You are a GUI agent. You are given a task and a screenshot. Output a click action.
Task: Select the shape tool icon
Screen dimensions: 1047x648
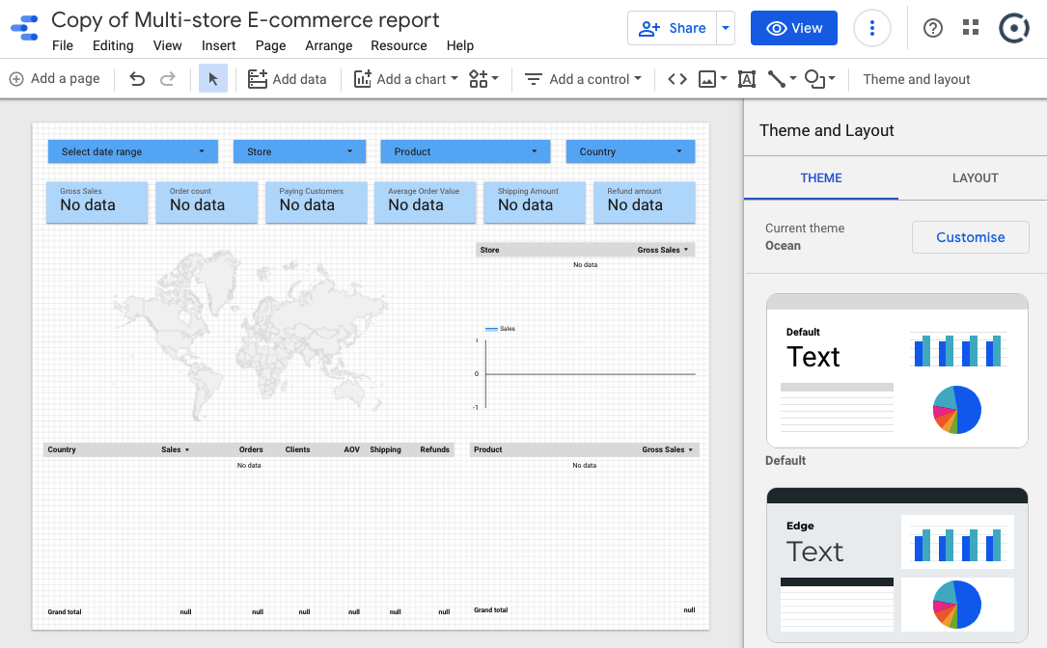point(814,79)
